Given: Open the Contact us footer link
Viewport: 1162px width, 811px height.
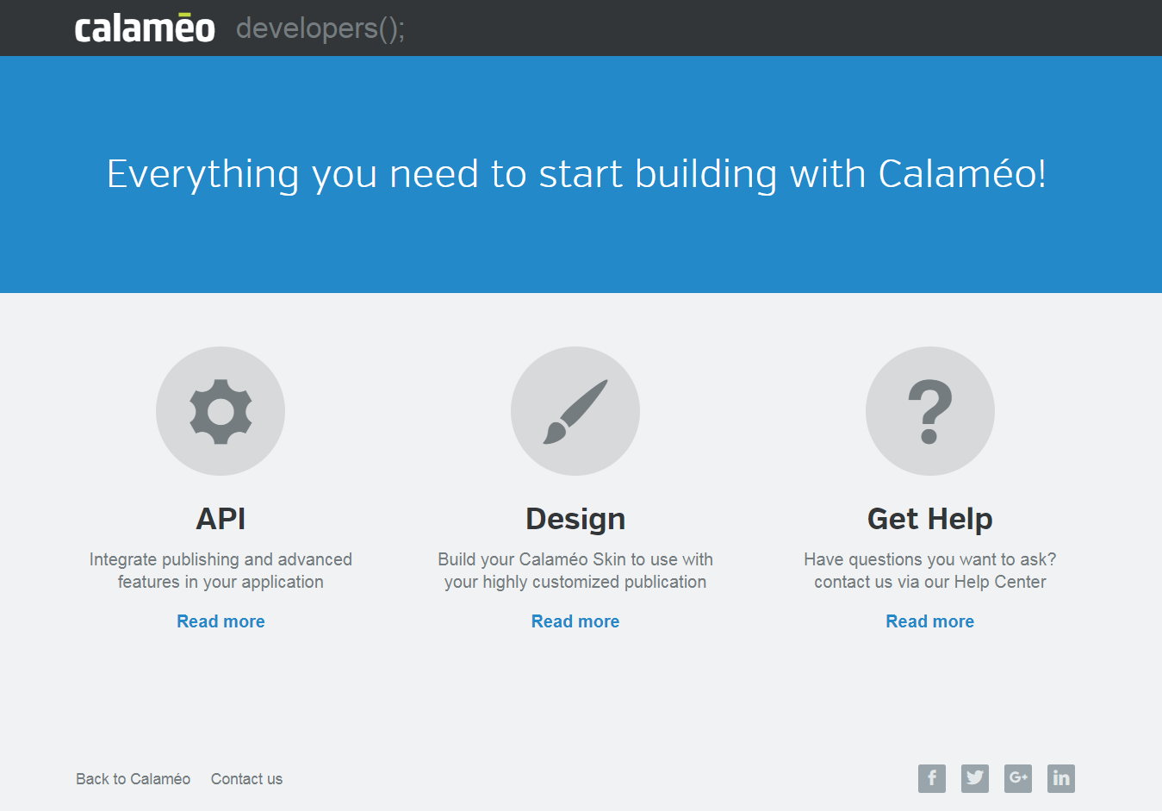Looking at the screenshot, I should pos(246,779).
